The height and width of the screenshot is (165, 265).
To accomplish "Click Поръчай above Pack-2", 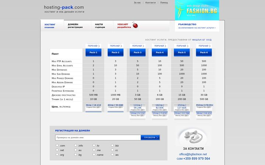I will 116,46.
